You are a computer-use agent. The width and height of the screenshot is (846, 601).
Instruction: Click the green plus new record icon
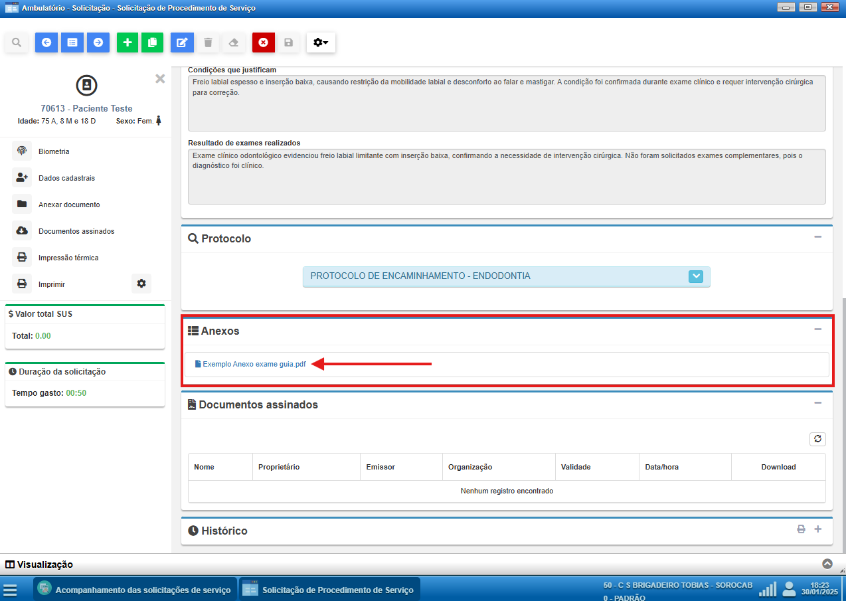(x=127, y=43)
